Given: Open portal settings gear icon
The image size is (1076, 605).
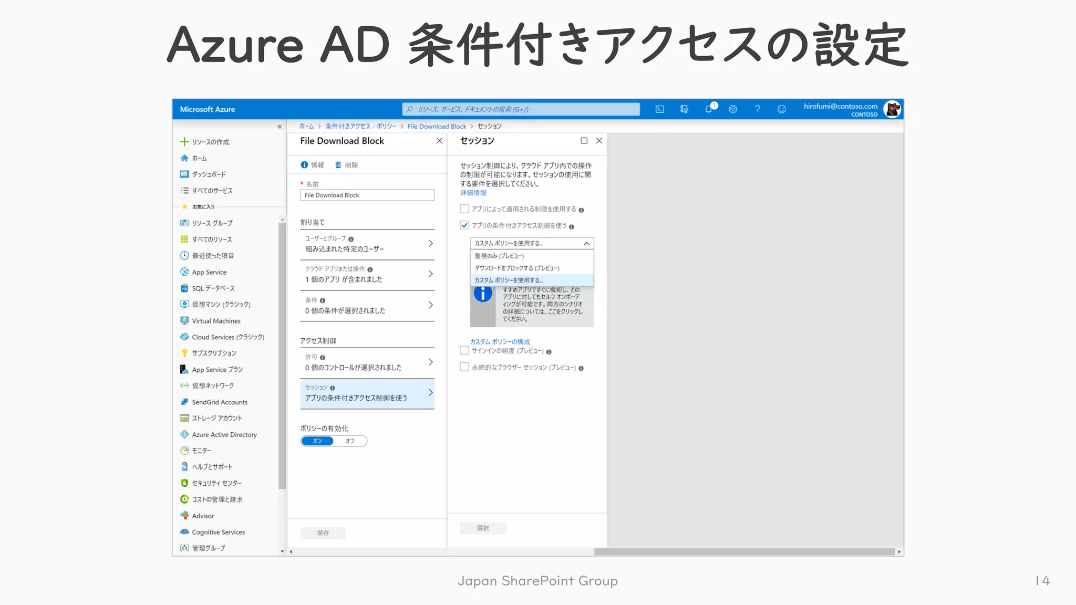Looking at the screenshot, I should coord(733,109).
